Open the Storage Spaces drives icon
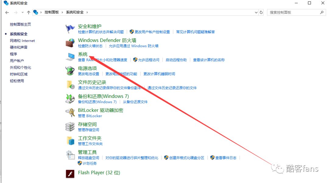329x183 pixels. click(70, 127)
